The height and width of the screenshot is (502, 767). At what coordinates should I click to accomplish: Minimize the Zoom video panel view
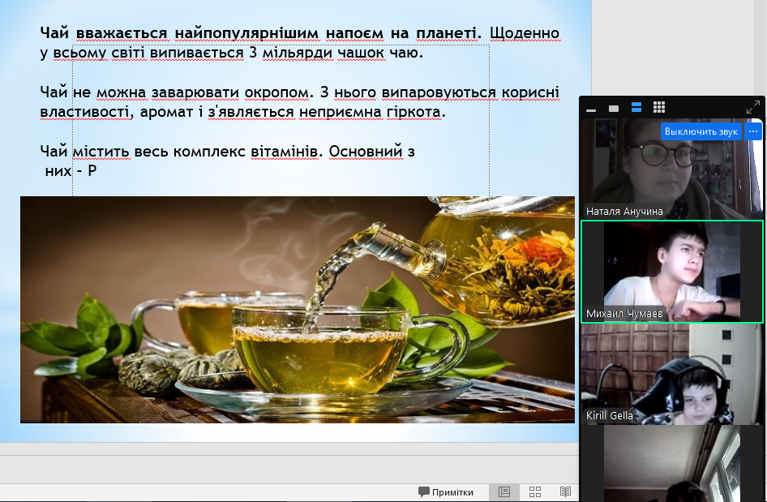click(x=591, y=109)
